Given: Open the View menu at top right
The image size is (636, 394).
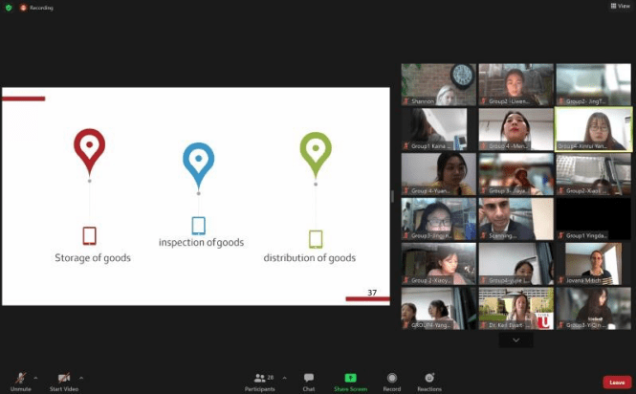Looking at the screenshot, I should [x=619, y=6].
